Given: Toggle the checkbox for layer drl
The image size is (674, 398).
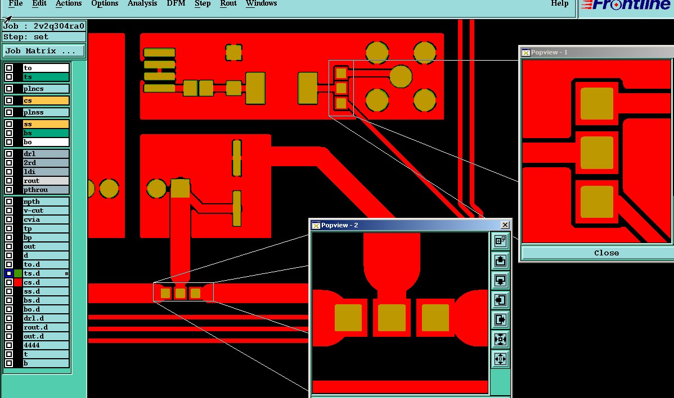Looking at the screenshot, I should [8, 154].
